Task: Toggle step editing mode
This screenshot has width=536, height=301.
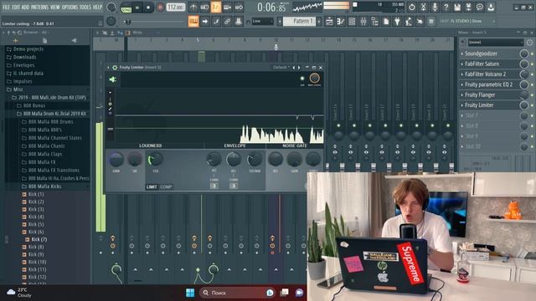Action: pos(216,22)
